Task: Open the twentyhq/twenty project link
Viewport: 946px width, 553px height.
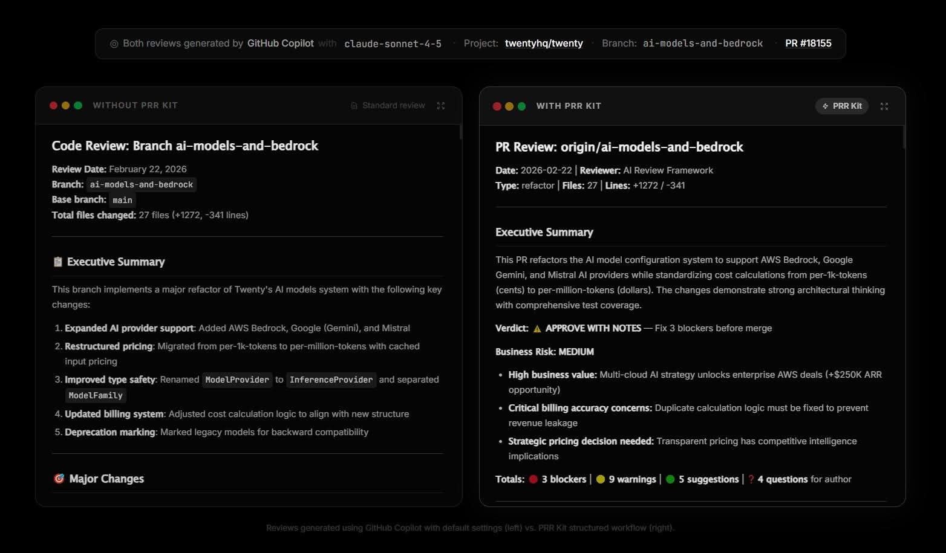Action: [x=543, y=43]
